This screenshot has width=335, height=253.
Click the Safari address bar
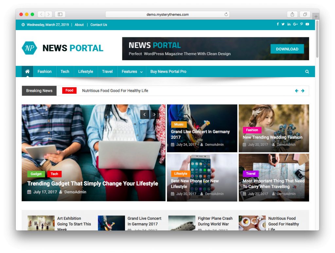167,14
